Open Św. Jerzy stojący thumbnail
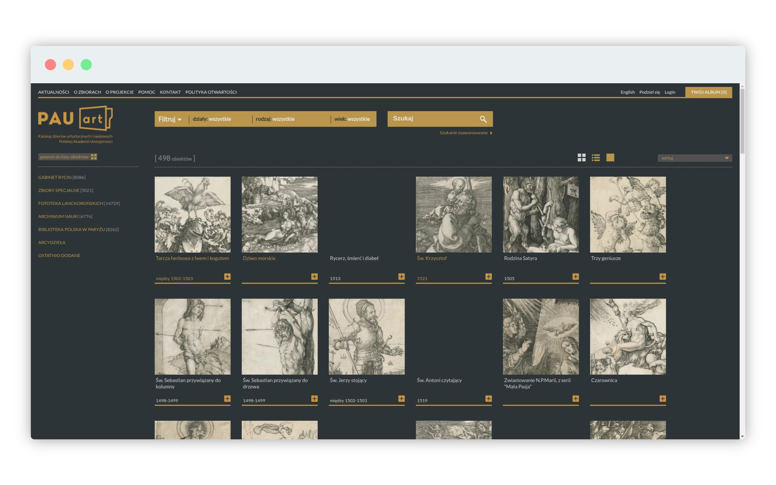The image size is (776, 485). click(x=367, y=337)
